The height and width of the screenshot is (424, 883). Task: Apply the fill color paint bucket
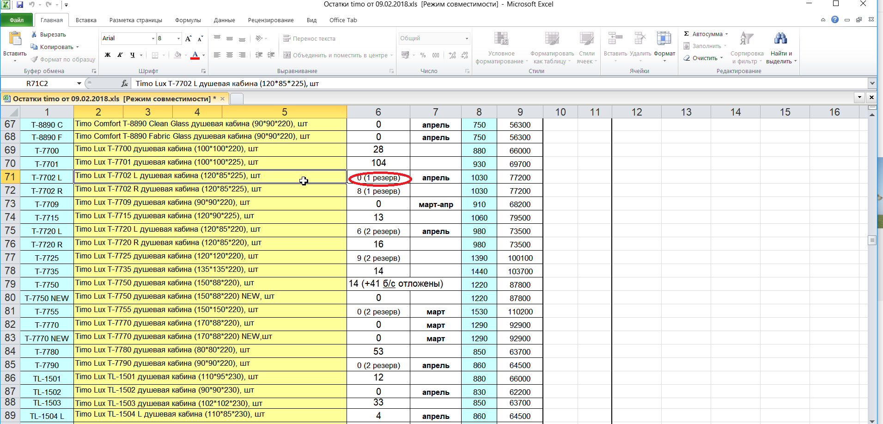click(x=178, y=55)
